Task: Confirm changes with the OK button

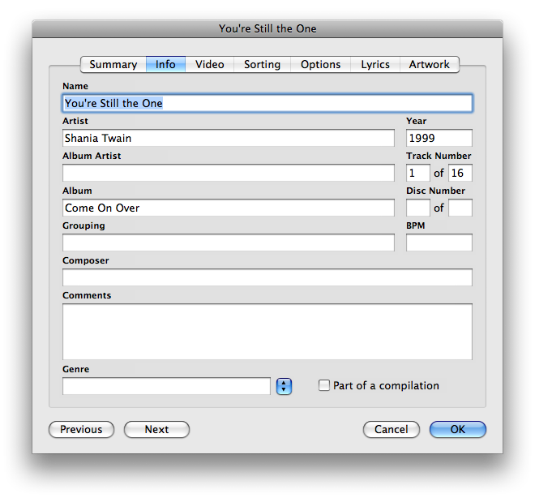Action: pyautogui.click(x=458, y=429)
